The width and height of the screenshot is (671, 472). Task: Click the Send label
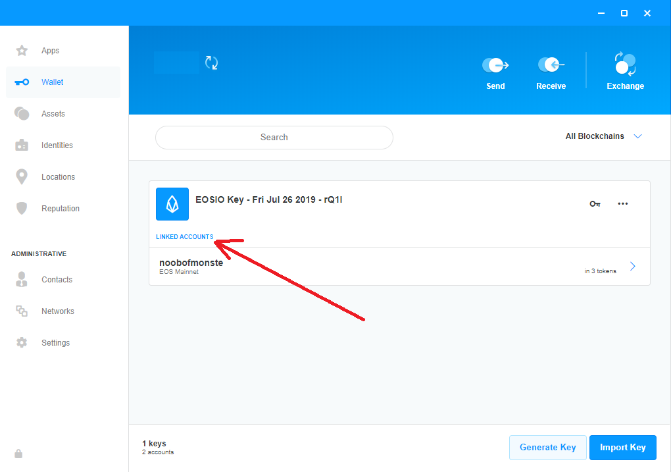coord(495,86)
